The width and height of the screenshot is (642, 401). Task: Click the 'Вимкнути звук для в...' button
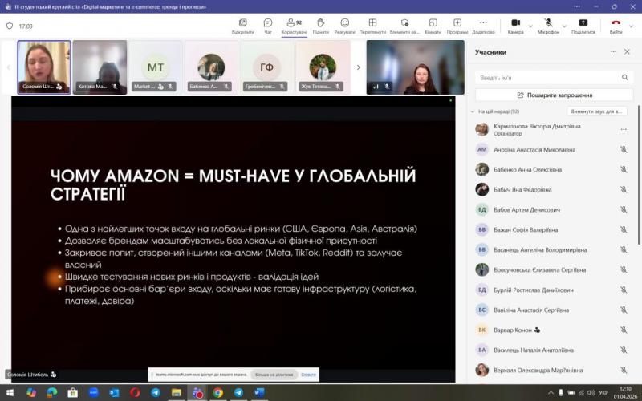click(596, 111)
